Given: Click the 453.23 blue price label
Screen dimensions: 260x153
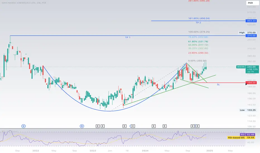Looking at the screenshot, I should pos(251,21).
